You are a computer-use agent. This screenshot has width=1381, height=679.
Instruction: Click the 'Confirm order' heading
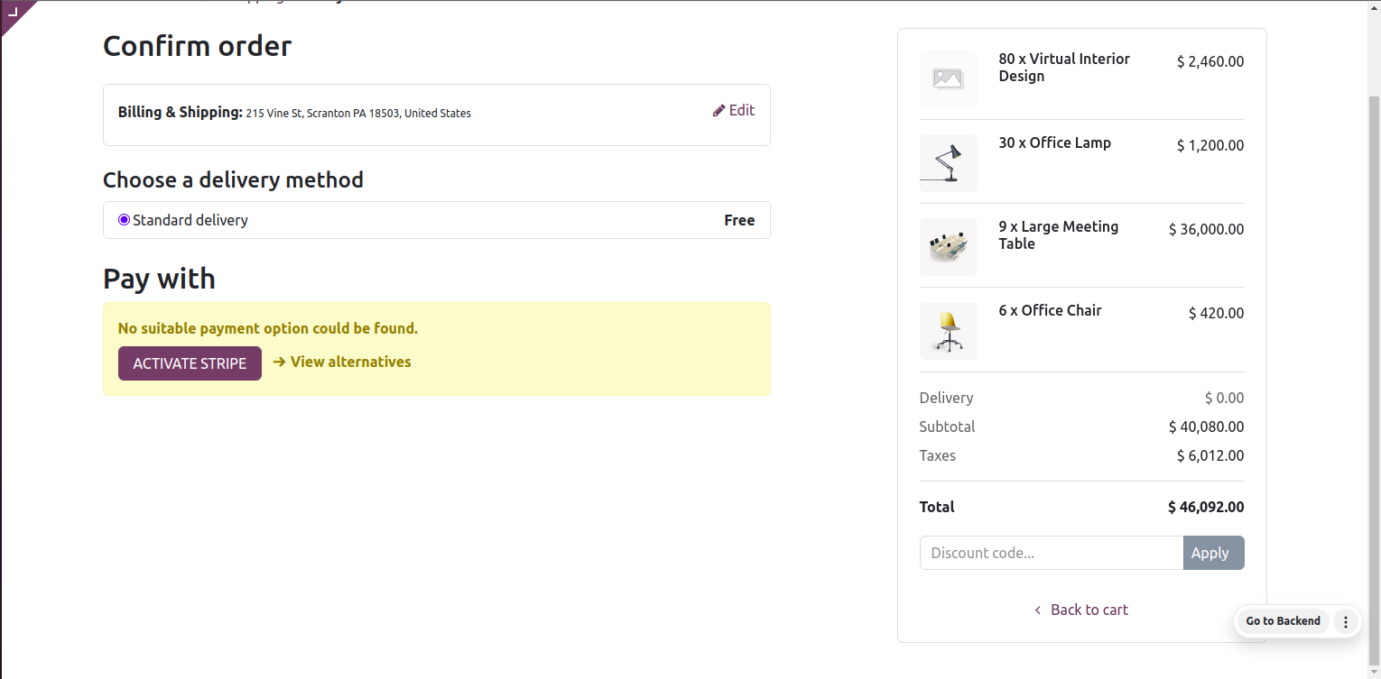click(197, 46)
